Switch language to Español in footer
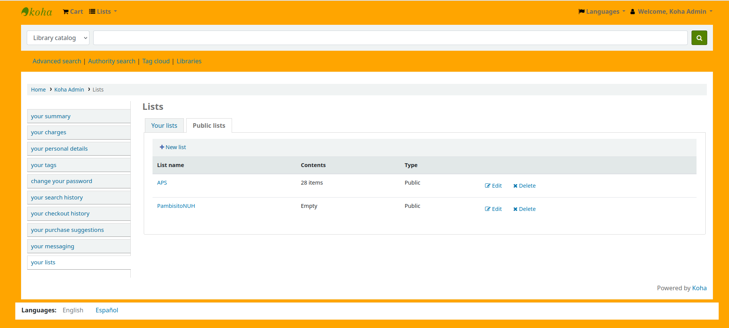The width and height of the screenshot is (729, 328). pos(107,310)
